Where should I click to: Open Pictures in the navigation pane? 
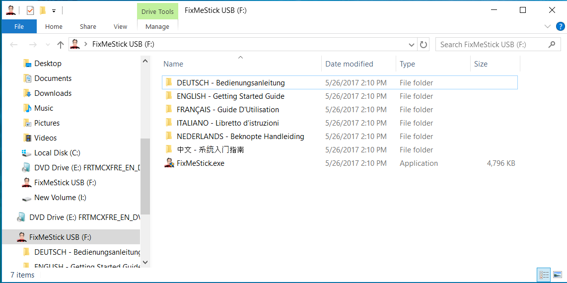click(x=47, y=123)
